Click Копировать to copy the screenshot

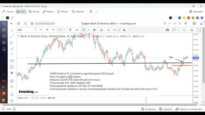[149, 109]
